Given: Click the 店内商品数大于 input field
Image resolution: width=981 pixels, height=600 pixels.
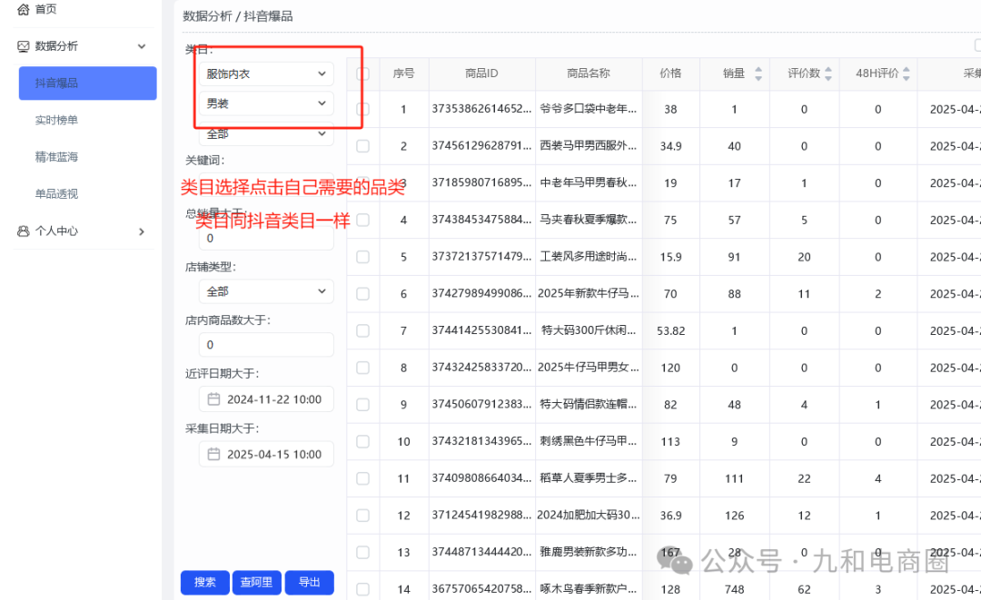Looking at the screenshot, I should (266, 344).
